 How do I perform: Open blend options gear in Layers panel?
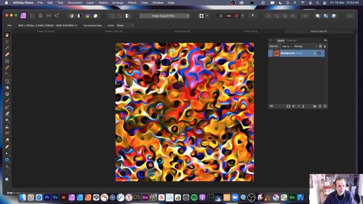click(320, 46)
